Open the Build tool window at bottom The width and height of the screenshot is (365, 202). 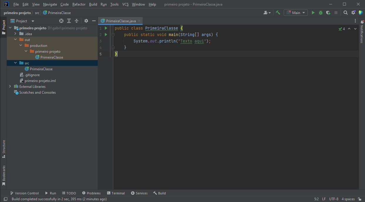[159, 193]
